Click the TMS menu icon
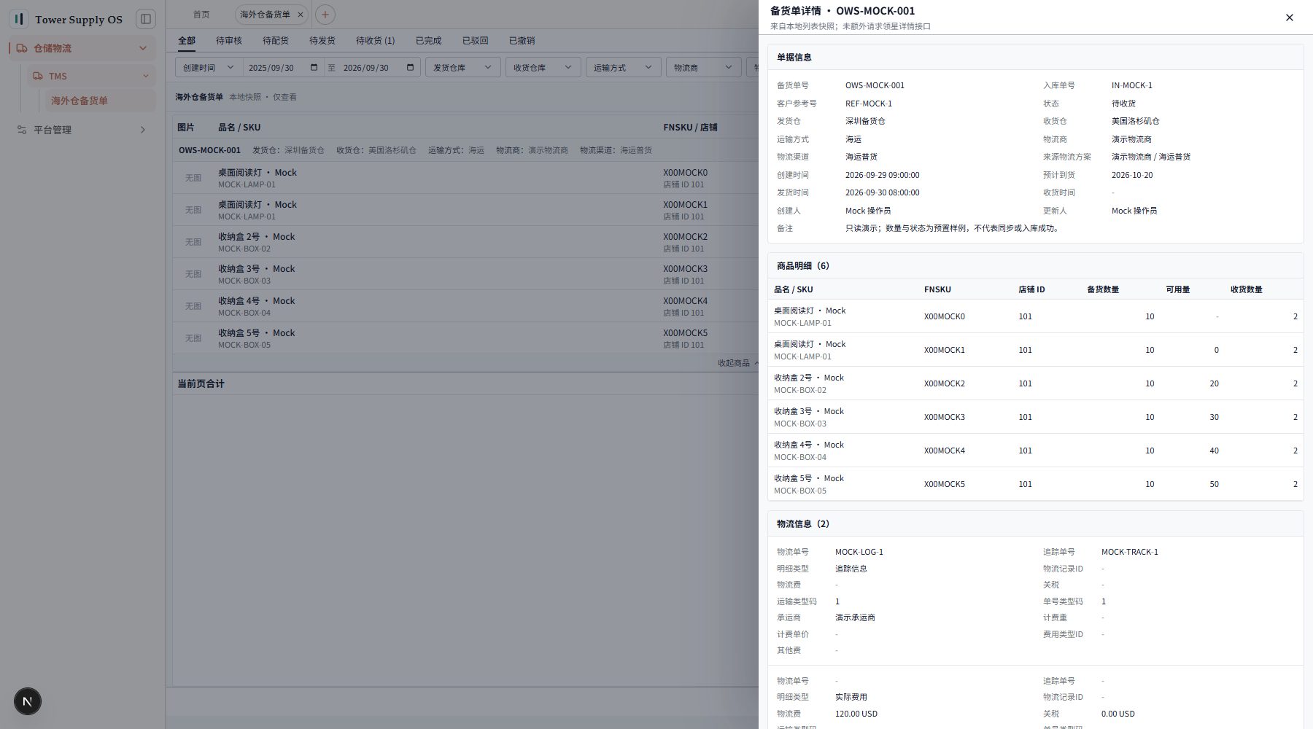Image resolution: width=1313 pixels, height=729 pixels. point(38,76)
